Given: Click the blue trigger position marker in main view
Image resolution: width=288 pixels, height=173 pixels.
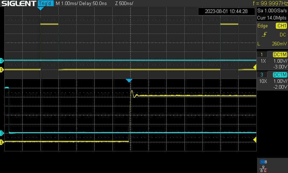Looking at the screenshot, I should tap(40, 8).
